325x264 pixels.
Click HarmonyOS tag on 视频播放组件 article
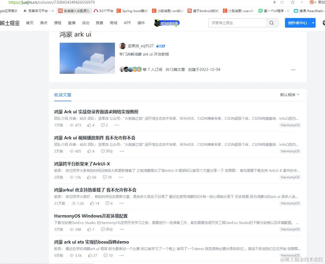pyautogui.click(x=290, y=151)
